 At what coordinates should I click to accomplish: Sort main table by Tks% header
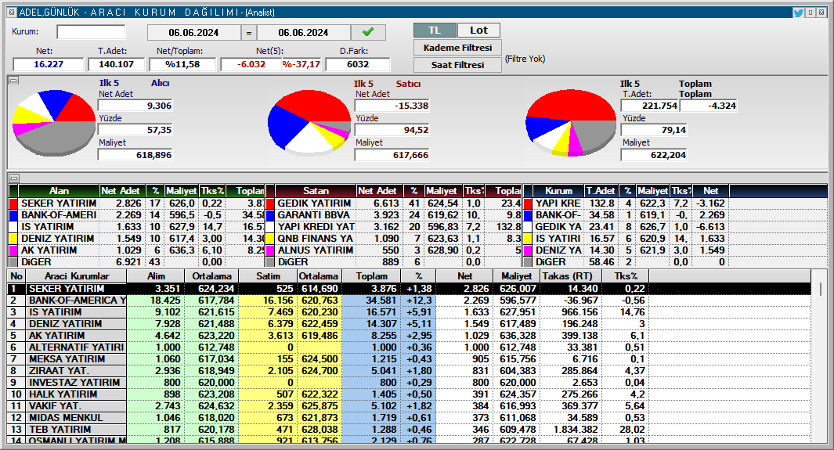point(626,276)
